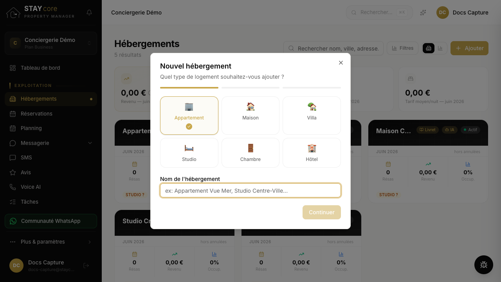
Task: Click the AI sparkles icon in header
Action: coord(423,13)
